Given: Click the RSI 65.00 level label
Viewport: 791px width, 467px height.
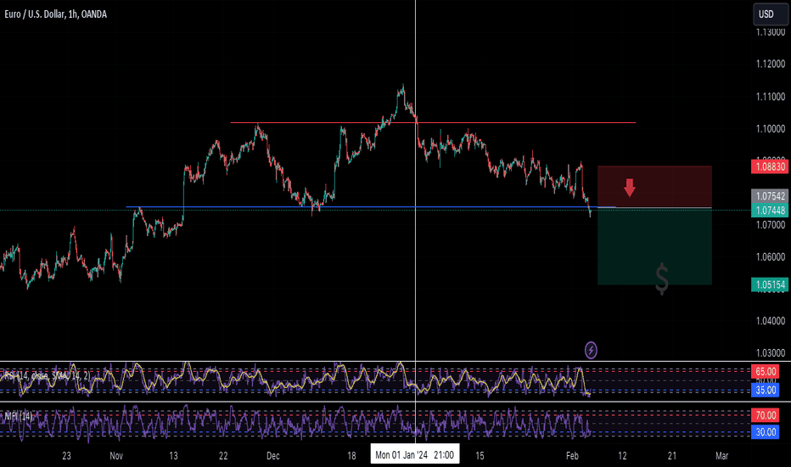Looking at the screenshot, I should pos(766,372).
